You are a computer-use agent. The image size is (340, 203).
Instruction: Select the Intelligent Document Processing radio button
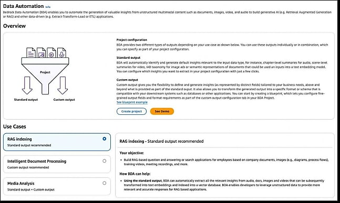tap(104, 161)
